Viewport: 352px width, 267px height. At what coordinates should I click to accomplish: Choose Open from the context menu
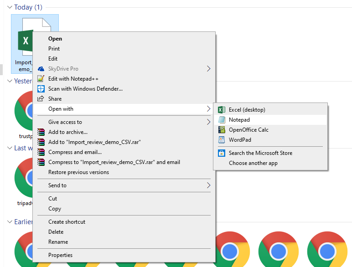pos(124,39)
